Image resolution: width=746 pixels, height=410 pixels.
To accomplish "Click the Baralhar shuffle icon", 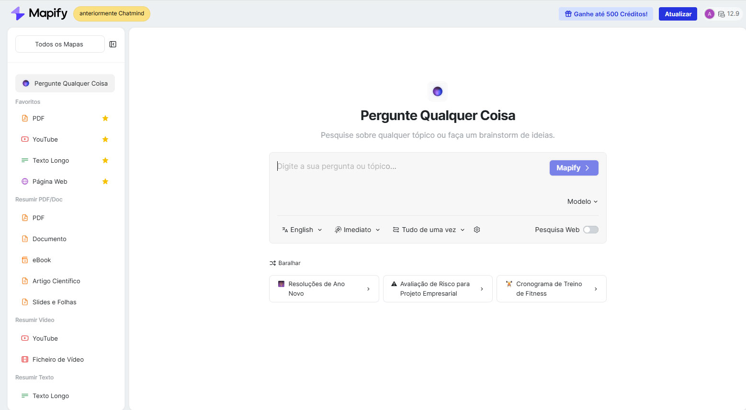I will point(272,263).
